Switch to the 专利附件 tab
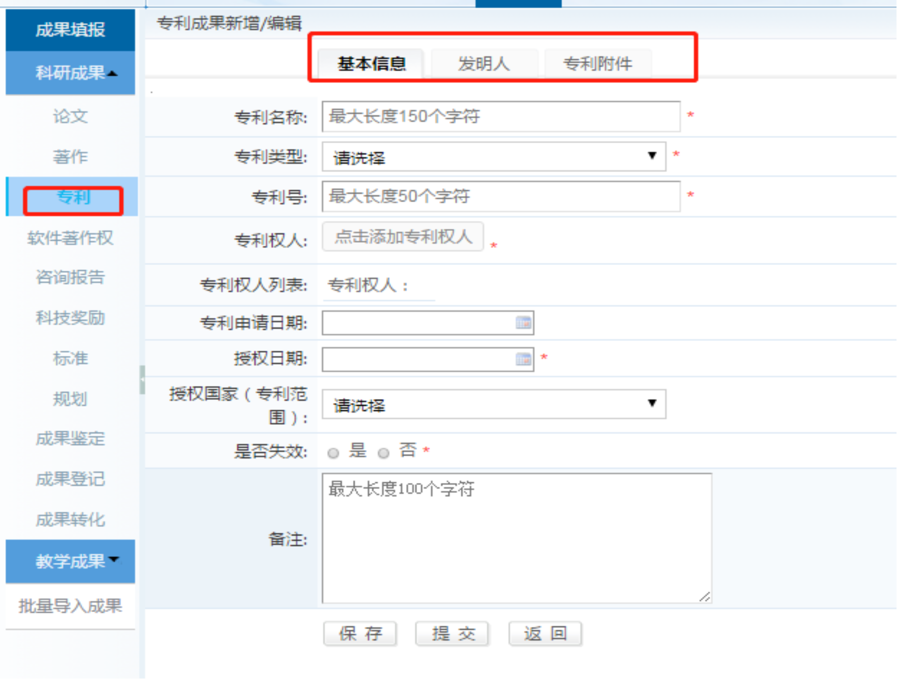 [x=597, y=64]
